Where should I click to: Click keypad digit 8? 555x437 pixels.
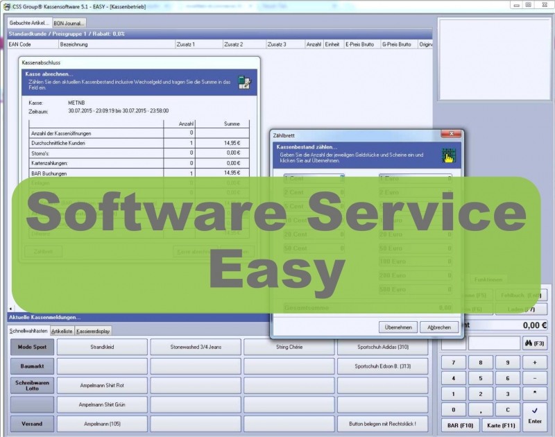(480, 362)
